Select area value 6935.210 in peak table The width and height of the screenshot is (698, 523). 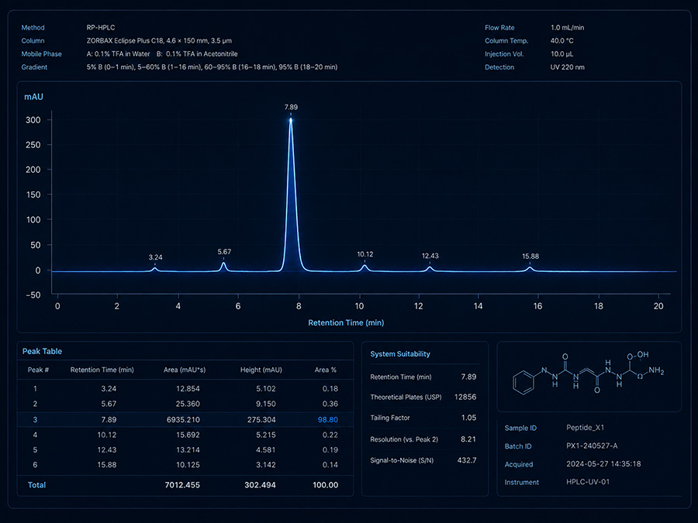coord(183,420)
